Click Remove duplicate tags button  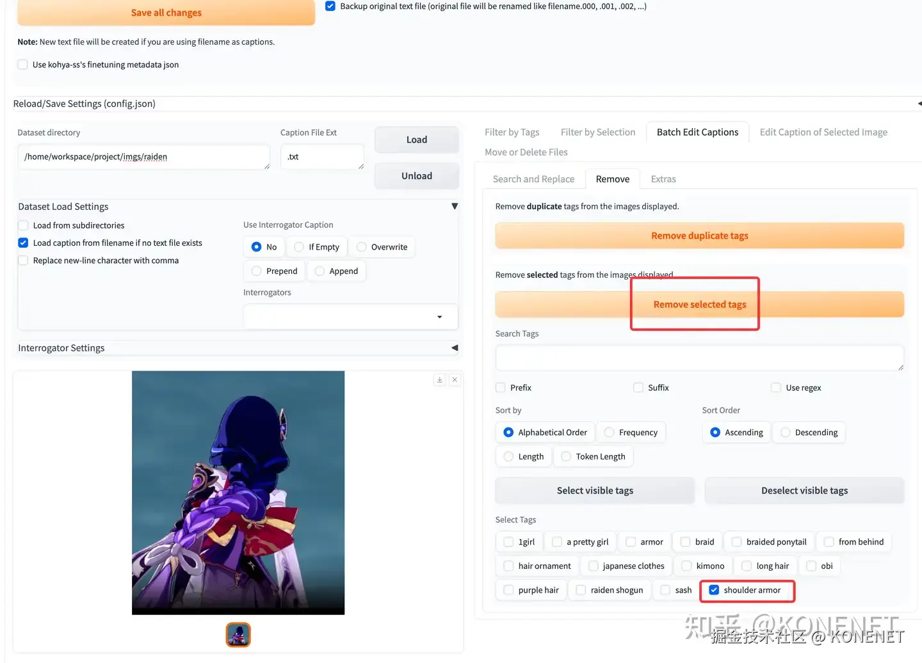700,236
